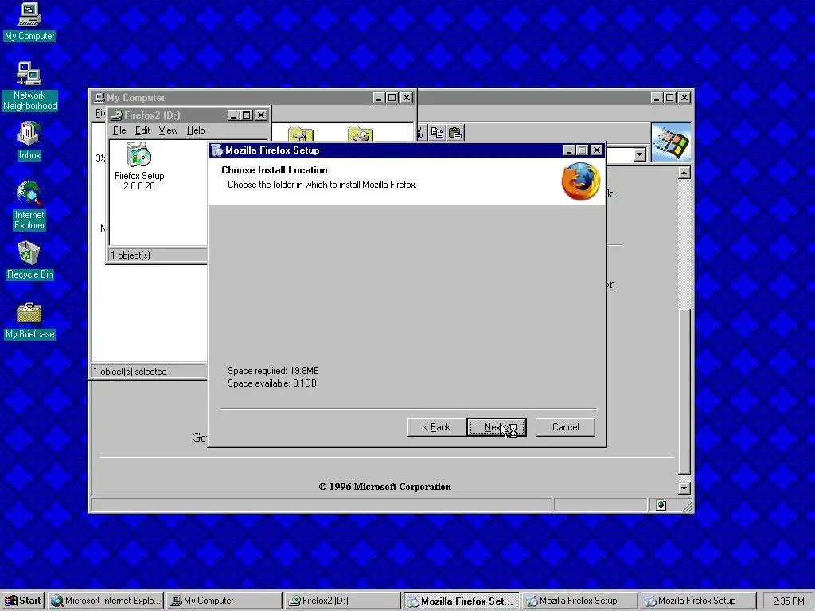Maximize the Firefox2 (D:) window
The width and height of the screenshot is (815, 611).
pos(247,115)
